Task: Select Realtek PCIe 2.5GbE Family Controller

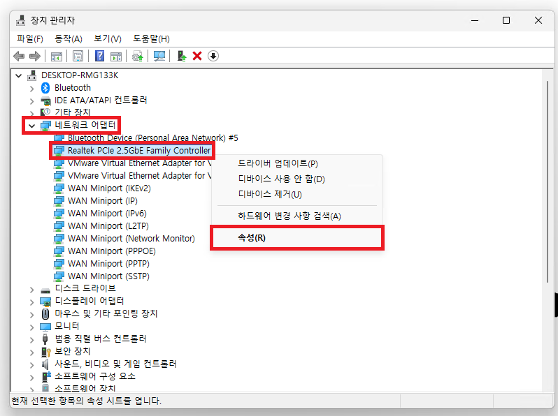Action: [139, 151]
